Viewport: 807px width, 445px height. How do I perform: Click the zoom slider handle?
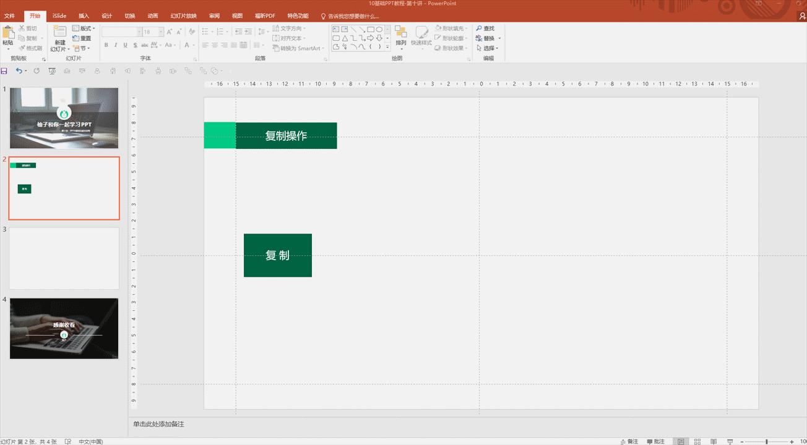(x=767, y=441)
